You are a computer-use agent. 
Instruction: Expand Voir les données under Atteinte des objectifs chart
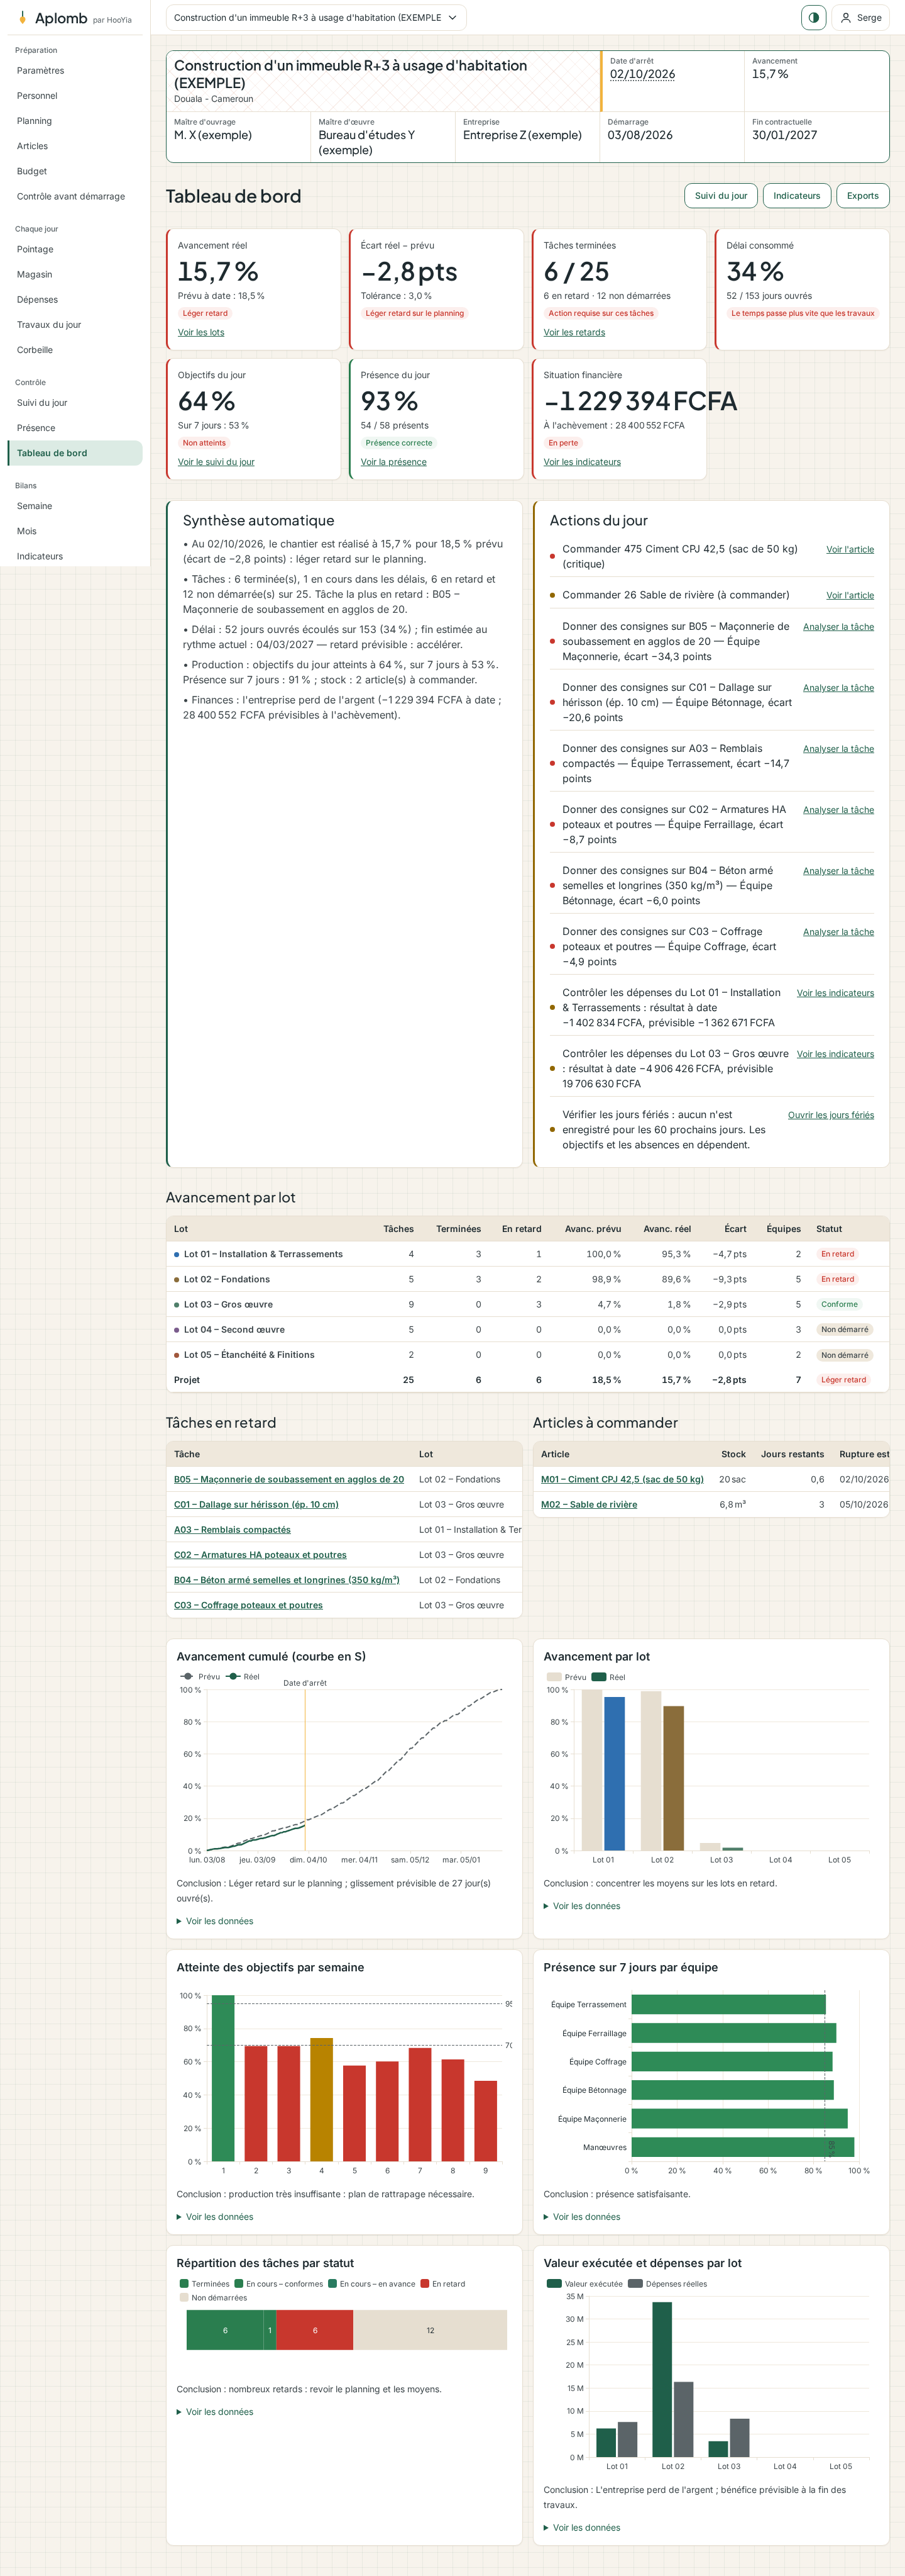tap(215, 2217)
